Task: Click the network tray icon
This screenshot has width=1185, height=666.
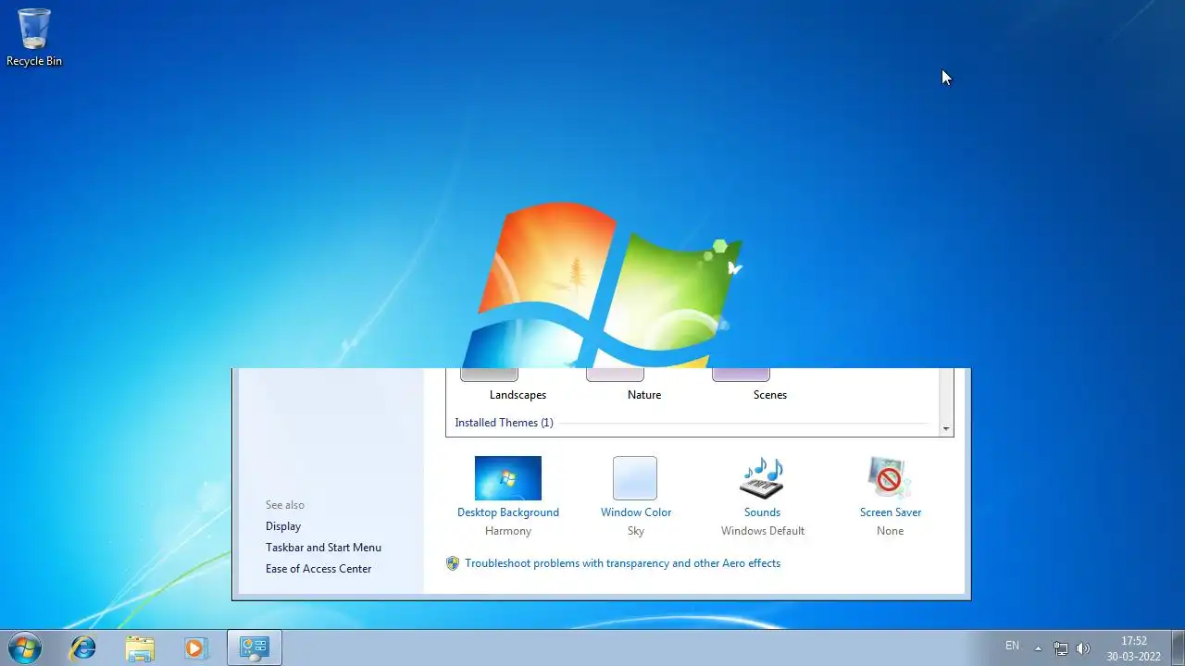Action: click(x=1061, y=648)
